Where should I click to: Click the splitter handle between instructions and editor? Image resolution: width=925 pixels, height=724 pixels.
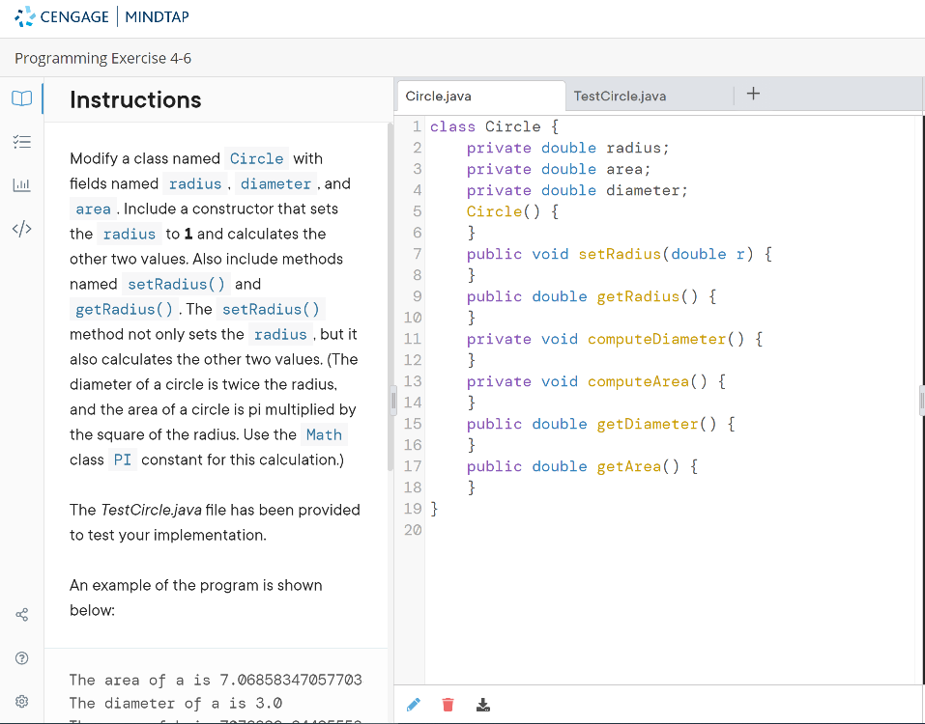click(x=393, y=401)
